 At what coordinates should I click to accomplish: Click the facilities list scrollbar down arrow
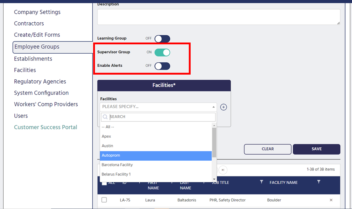pos(214,179)
